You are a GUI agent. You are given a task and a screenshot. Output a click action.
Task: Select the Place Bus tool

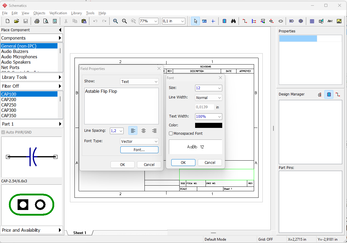point(254,21)
